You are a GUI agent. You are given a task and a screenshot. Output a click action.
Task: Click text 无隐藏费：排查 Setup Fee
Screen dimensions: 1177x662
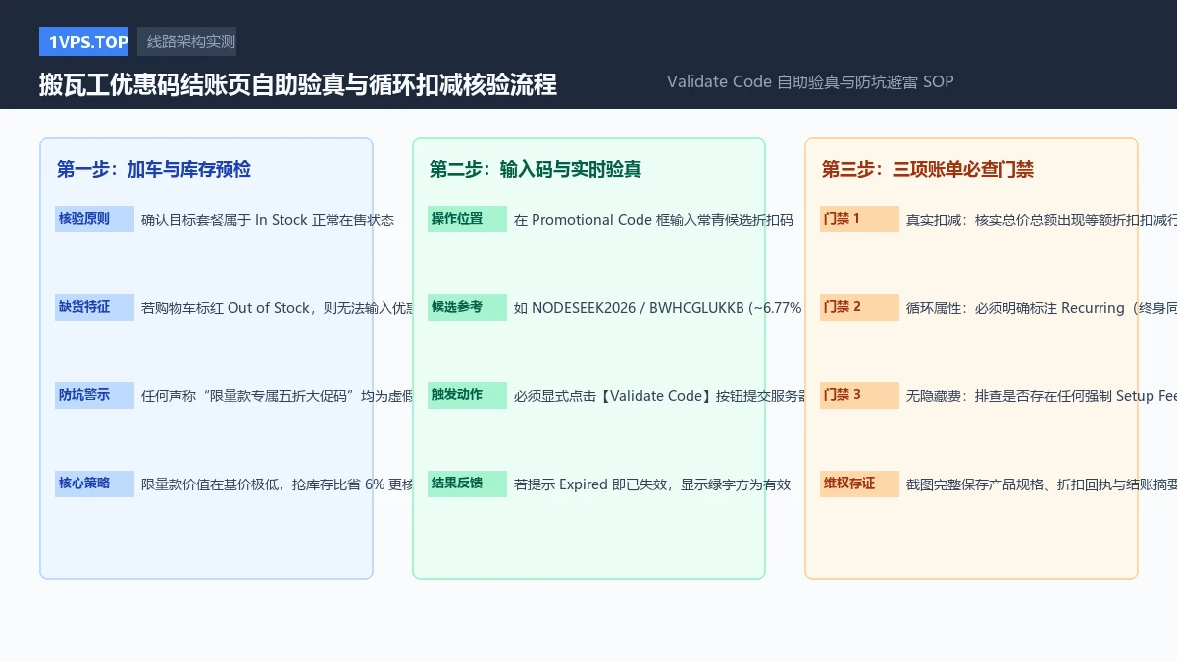[x=1042, y=396]
